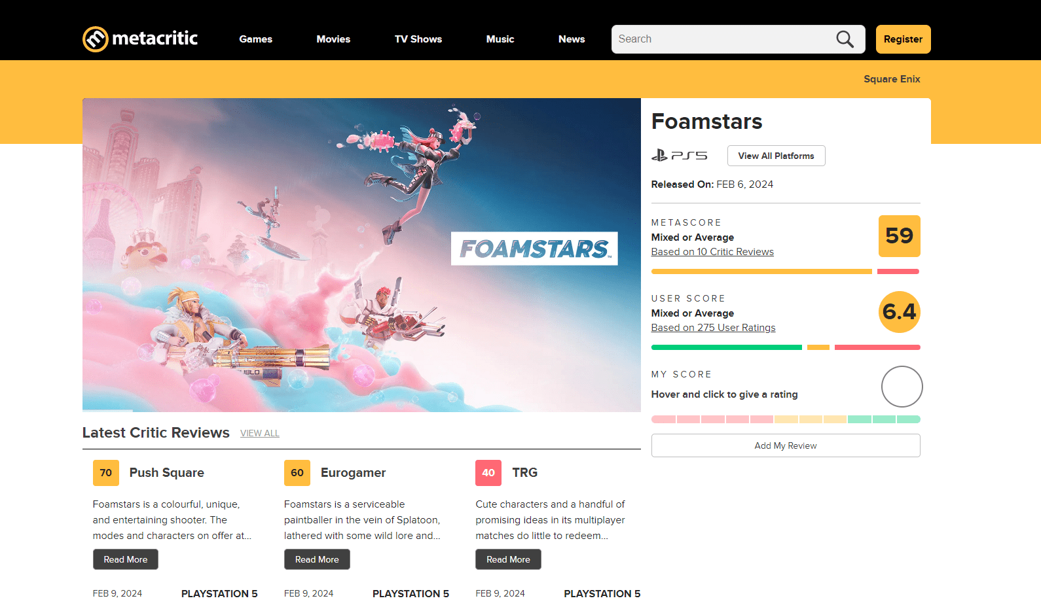
Task: Click the Metascore 59 badge
Action: tap(899, 236)
